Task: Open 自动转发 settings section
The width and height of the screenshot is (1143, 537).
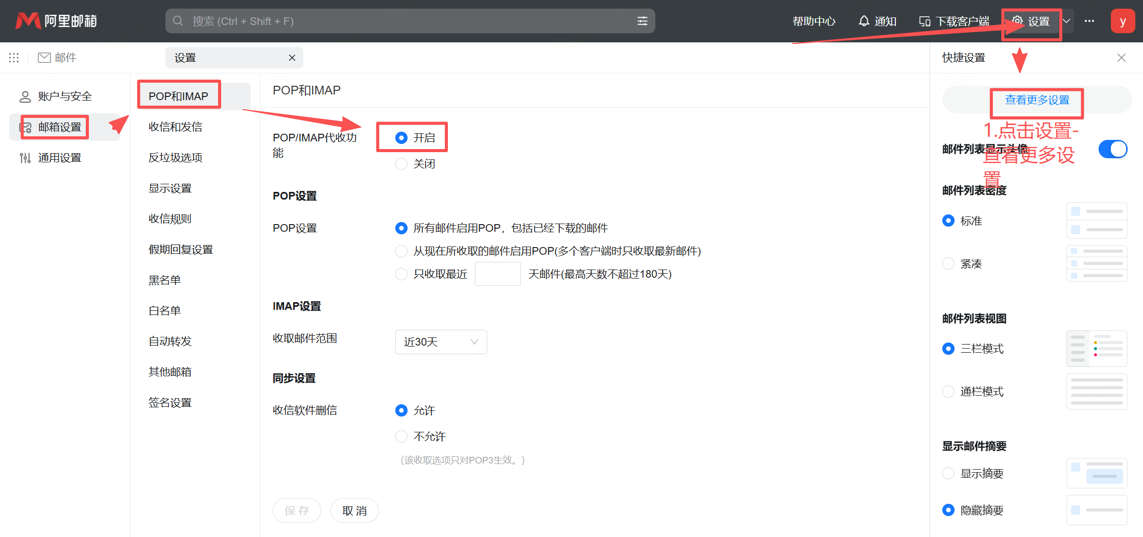Action: tap(170, 341)
